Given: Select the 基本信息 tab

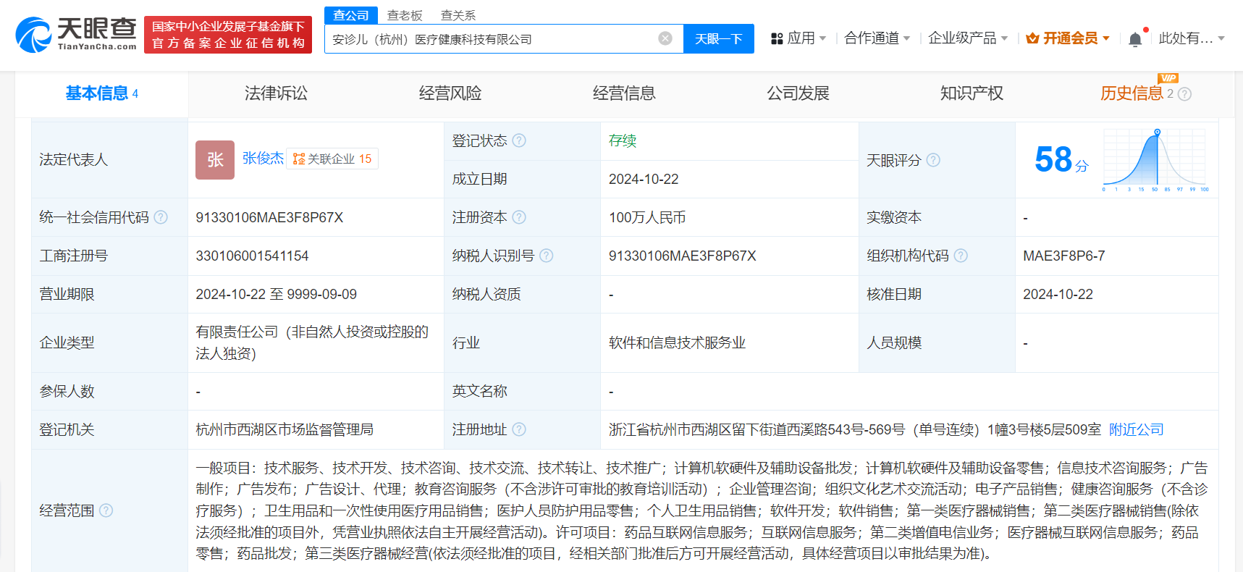Looking at the screenshot, I should (101, 93).
